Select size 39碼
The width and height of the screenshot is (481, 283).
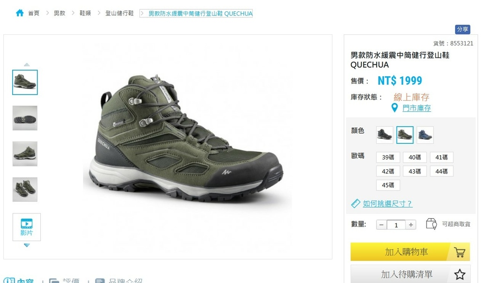[388, 157]
